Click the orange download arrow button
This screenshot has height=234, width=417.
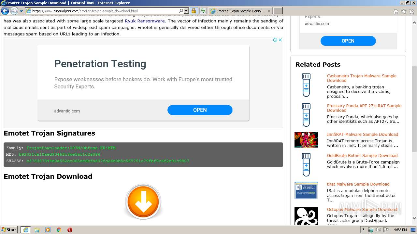(143, 202)
